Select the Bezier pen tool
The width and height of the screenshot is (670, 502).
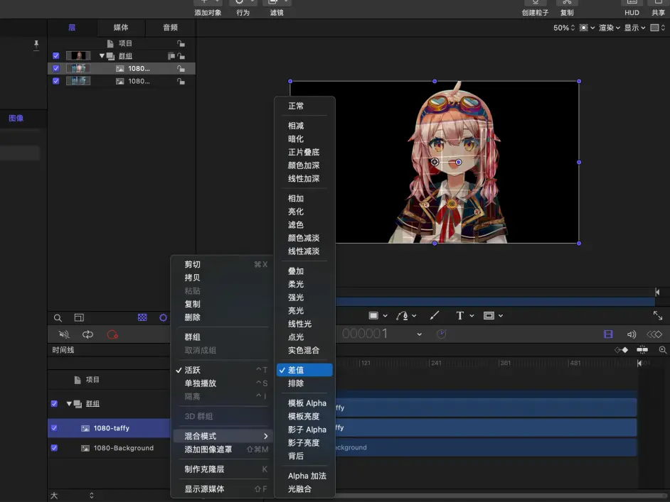402,316
